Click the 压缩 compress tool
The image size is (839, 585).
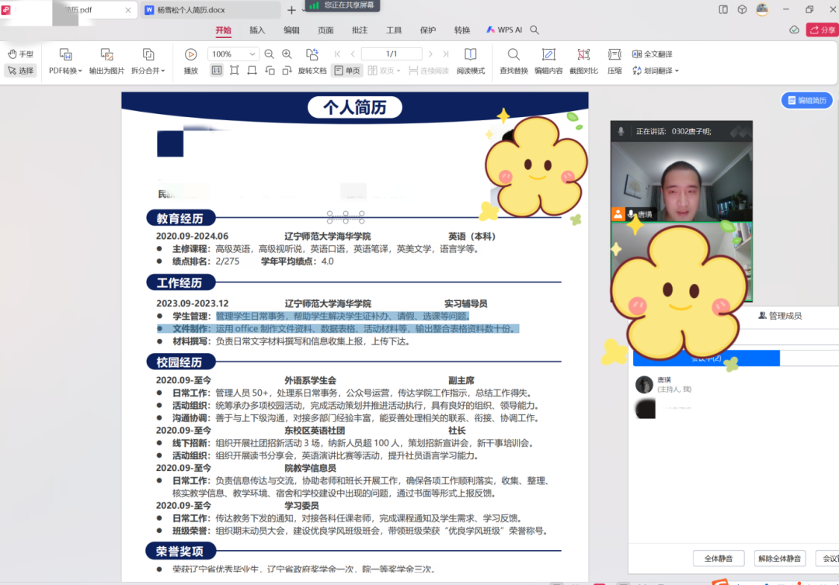coord(614,61)
